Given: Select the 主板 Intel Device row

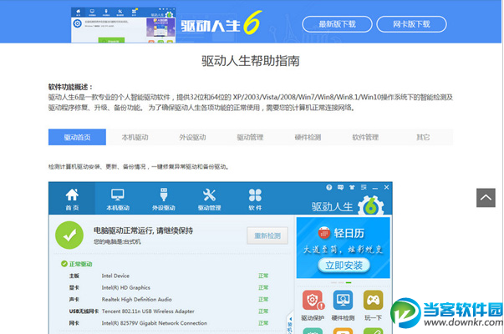Looking at the screenshot, I should [169, 276].
